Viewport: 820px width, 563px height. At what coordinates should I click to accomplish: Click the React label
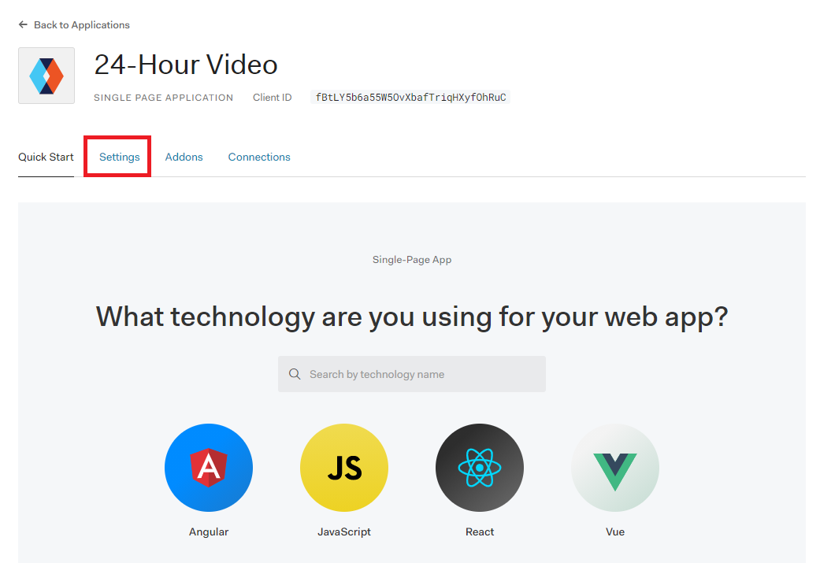(480, 532)
